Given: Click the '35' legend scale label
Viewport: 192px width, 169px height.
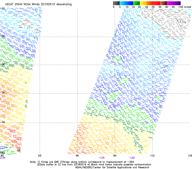Looking at the screenshot, I should point(160,7).
